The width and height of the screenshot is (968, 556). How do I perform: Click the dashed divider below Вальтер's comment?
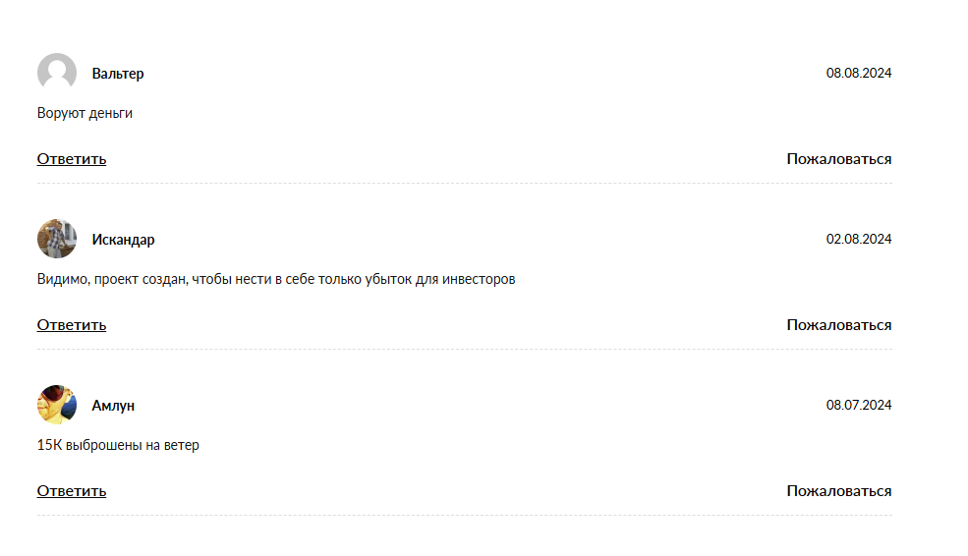(x=464, y=184)
